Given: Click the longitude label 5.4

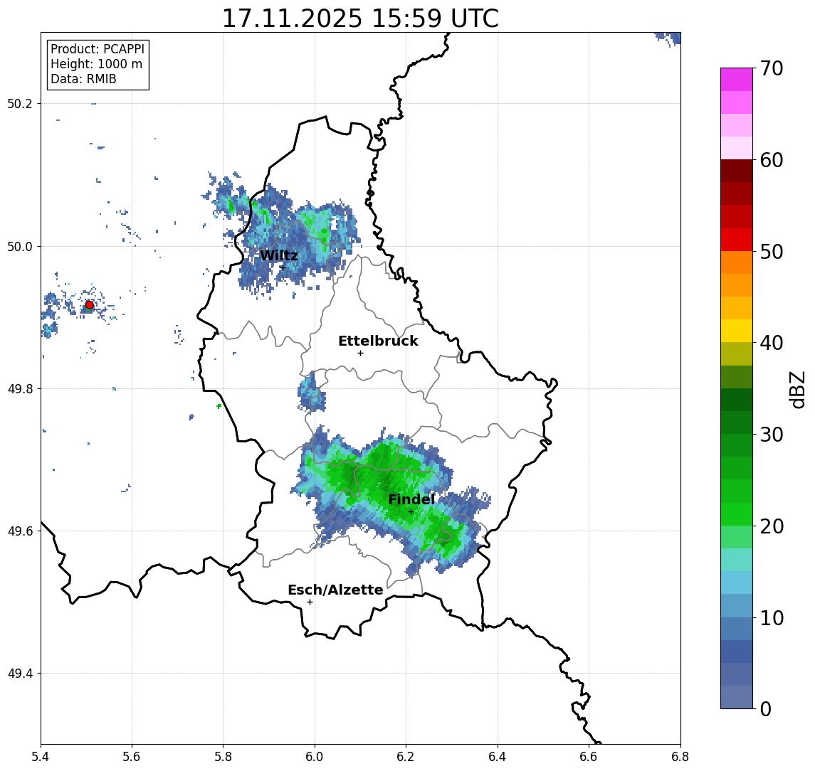Looking at the screenshot, I should (41, 757).
